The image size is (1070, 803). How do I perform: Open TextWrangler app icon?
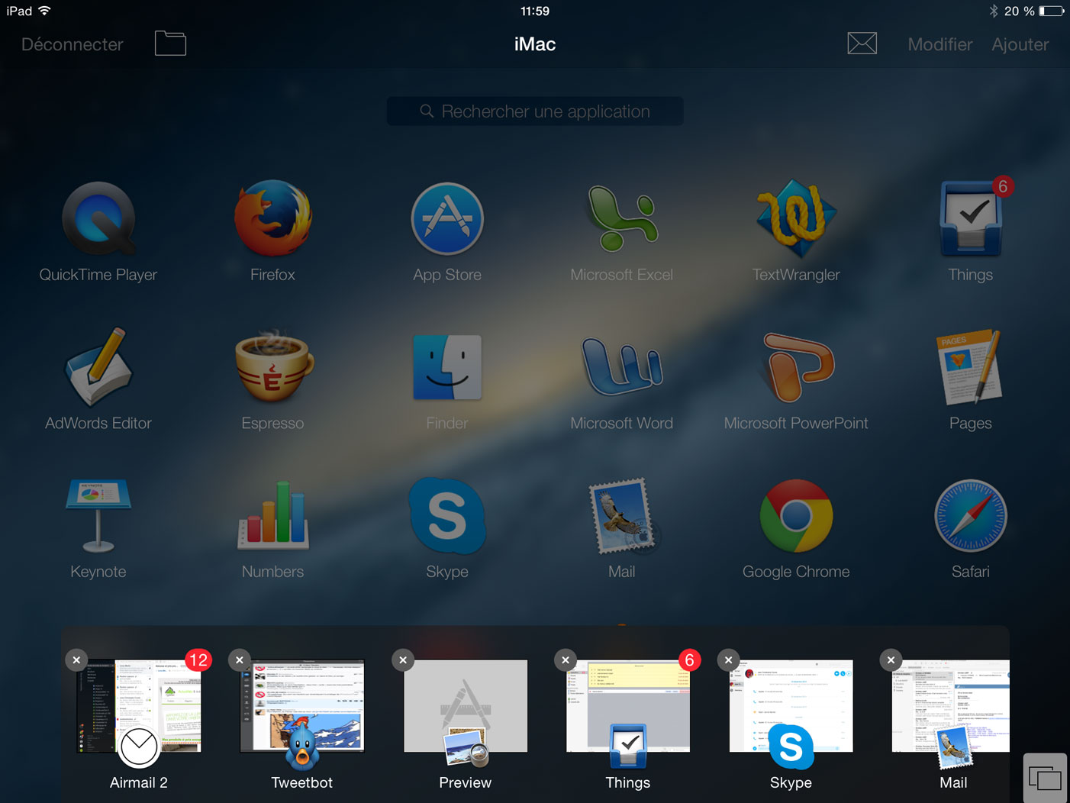pyautogui.click(x=796, y=218)
